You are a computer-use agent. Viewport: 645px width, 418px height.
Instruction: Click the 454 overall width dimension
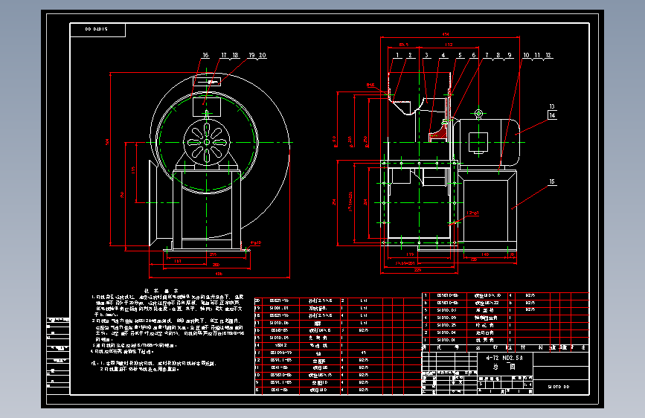[x=446, y=34]
